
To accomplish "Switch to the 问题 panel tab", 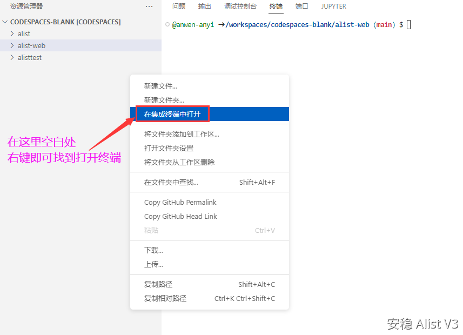I will 179,6.
